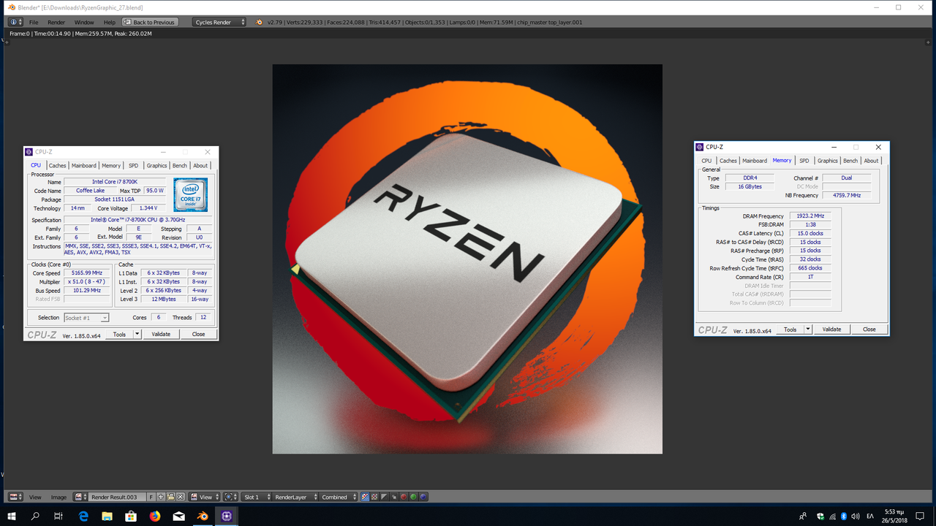Open image editor type icon in bottom bar

tap(16, 497)
